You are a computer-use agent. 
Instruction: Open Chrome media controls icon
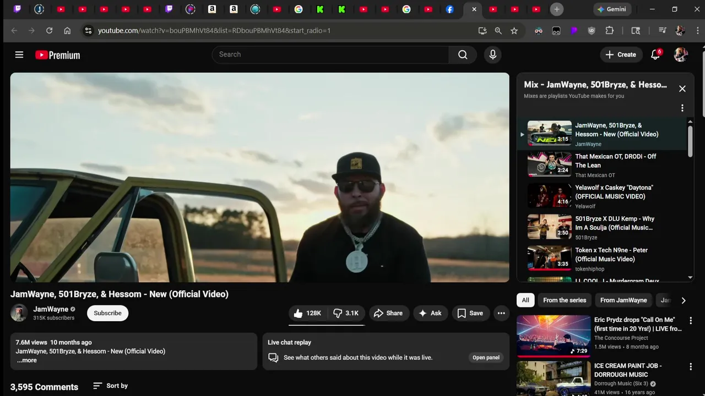pyautogui.click(x=663, y=31)
